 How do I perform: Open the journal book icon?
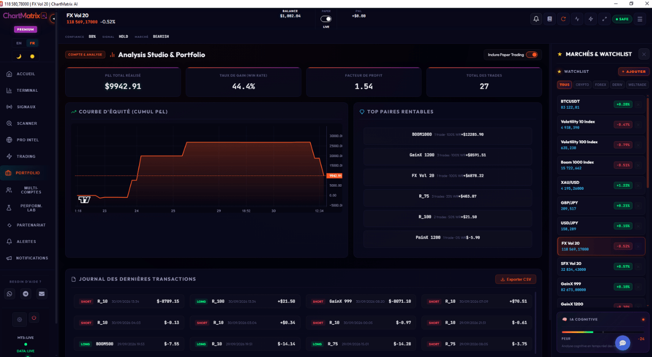click(x=550, y=19)
